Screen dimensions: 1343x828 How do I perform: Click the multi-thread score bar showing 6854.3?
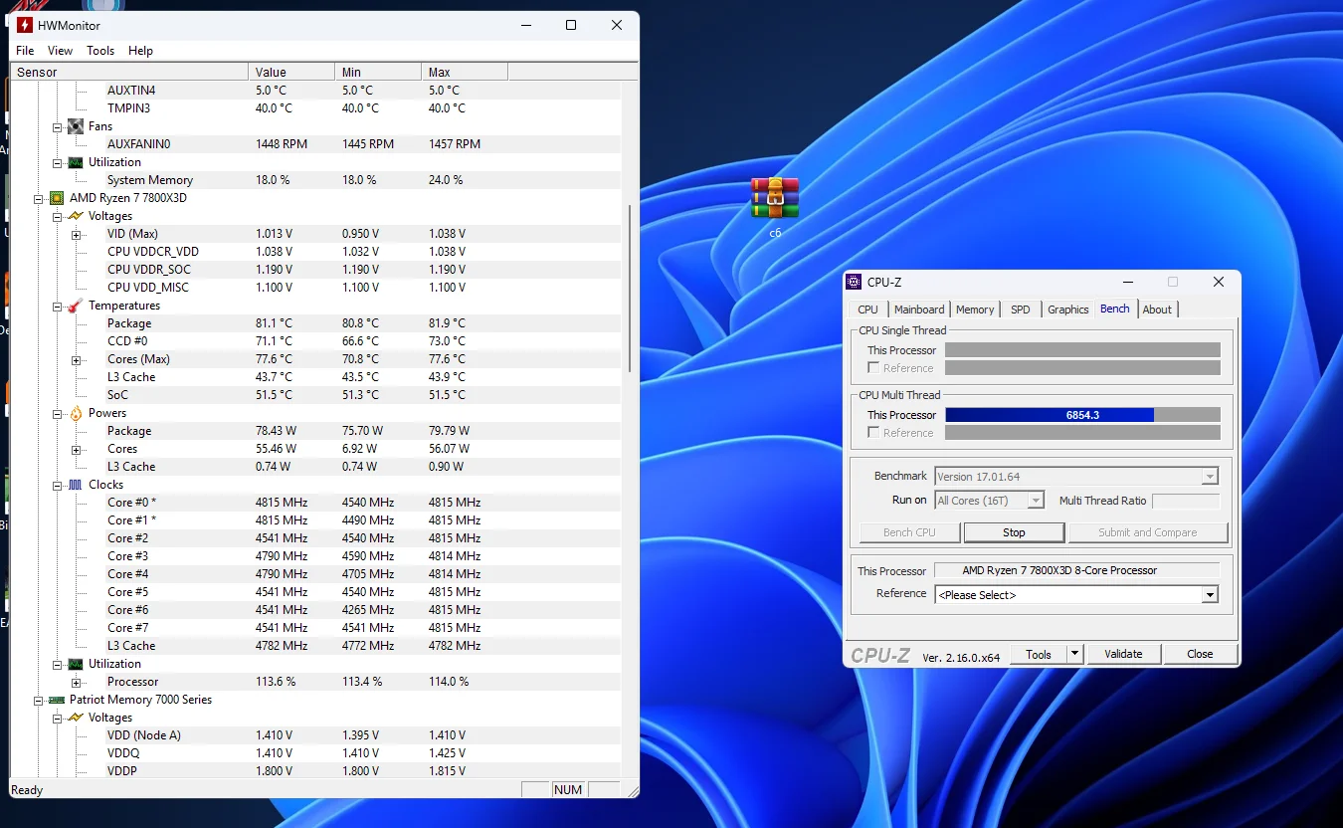click(x=1081, y=415)
